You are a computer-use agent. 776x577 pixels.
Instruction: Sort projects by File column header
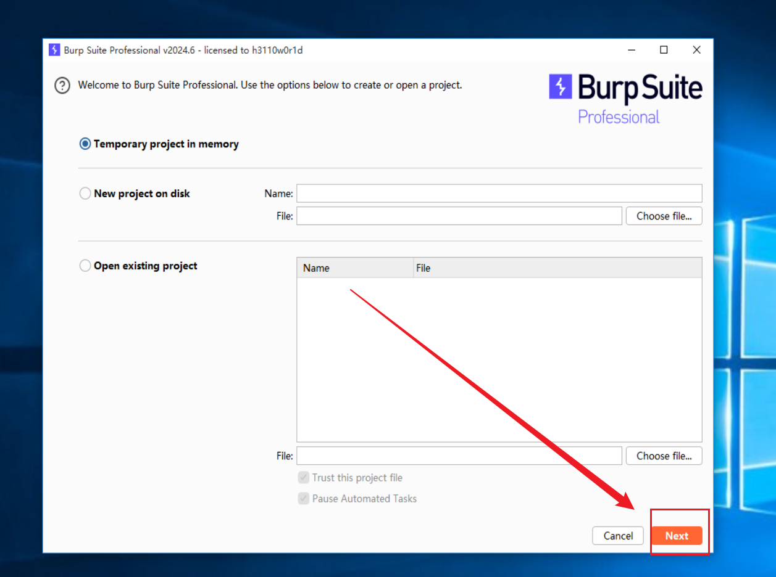point(558,268)
